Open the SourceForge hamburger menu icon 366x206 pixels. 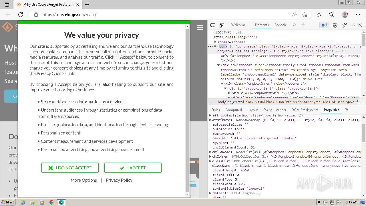(x=200, y=27)
